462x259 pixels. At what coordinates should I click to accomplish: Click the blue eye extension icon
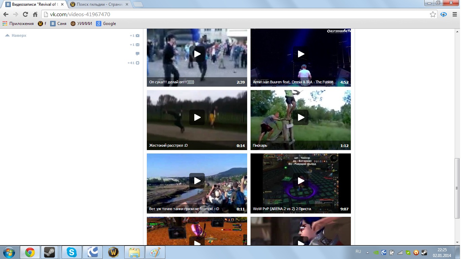[444, 15]
